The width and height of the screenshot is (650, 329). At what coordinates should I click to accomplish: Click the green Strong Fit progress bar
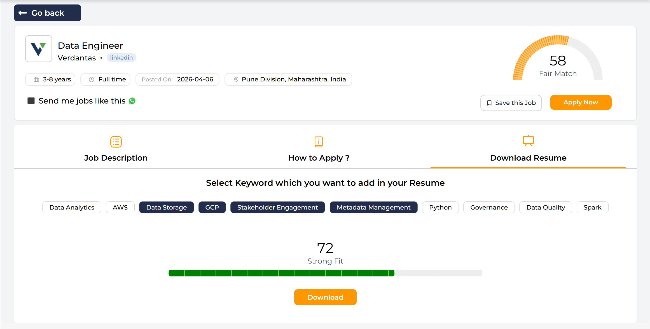point(281,273)
